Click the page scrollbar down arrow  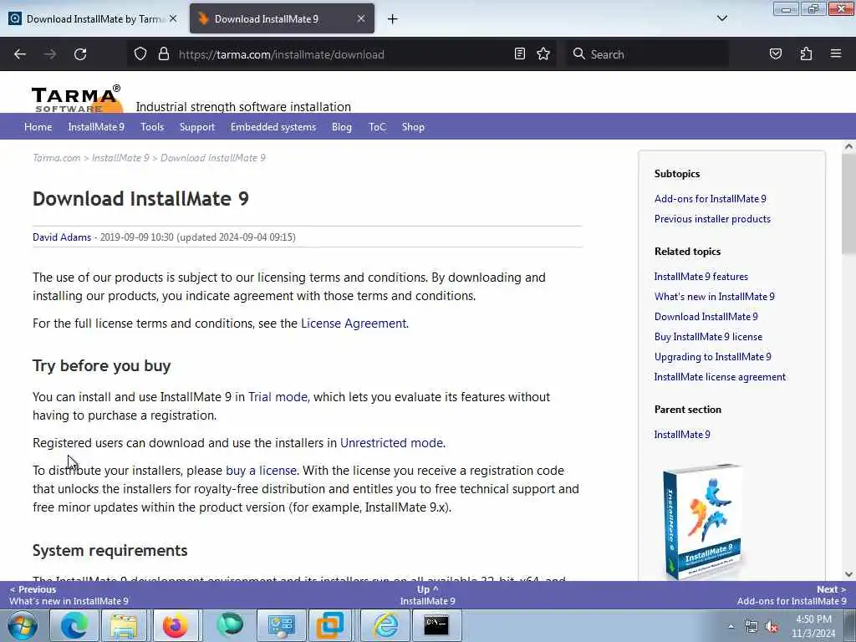848,573
